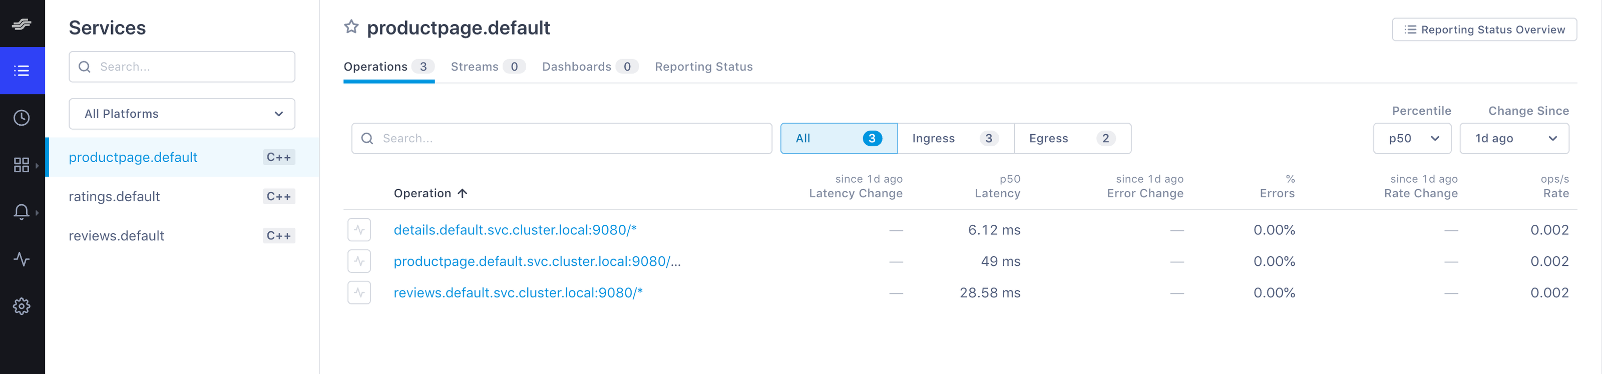Open the alerts bell sidebar icon
Viewport: 1602px width, 374px height.
click(22, 212)
